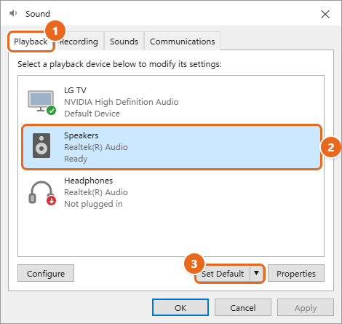The width and height of the screenshot is (342, 324).
Task: Open the Set Default dropdown arrow
Action: click(x=257, y=273)
